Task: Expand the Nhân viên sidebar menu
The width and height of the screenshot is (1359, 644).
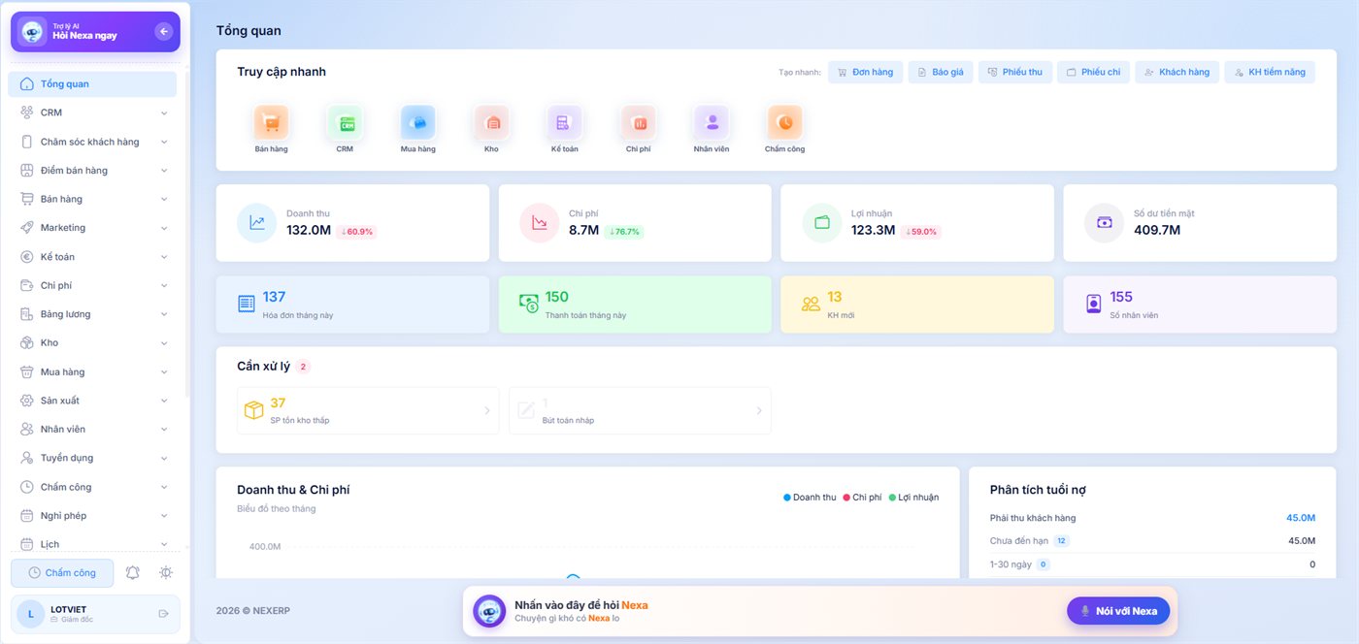Action: [94, 430]
